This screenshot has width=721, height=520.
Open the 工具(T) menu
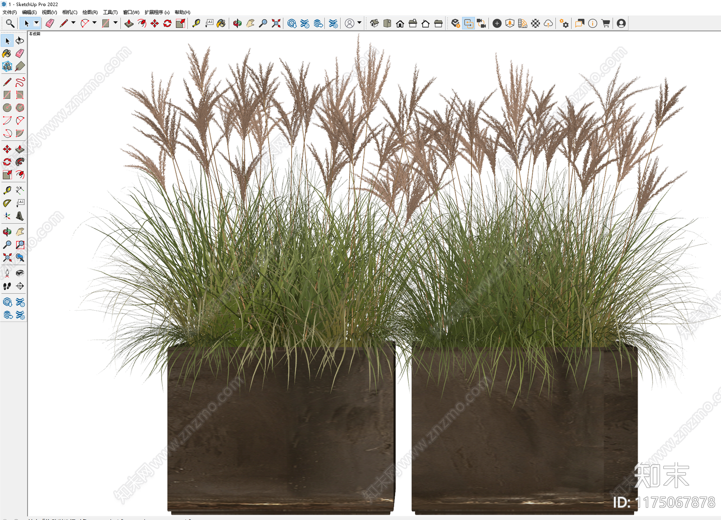[x=110, y=12]
